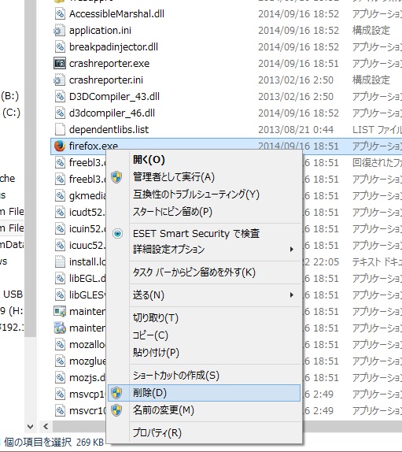
Task: Click the msvcp dll file icon
Action: 60,394
